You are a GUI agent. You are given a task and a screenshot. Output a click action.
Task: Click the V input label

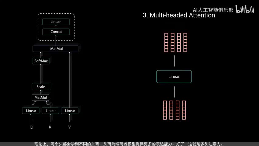click(x=70, y=127)
